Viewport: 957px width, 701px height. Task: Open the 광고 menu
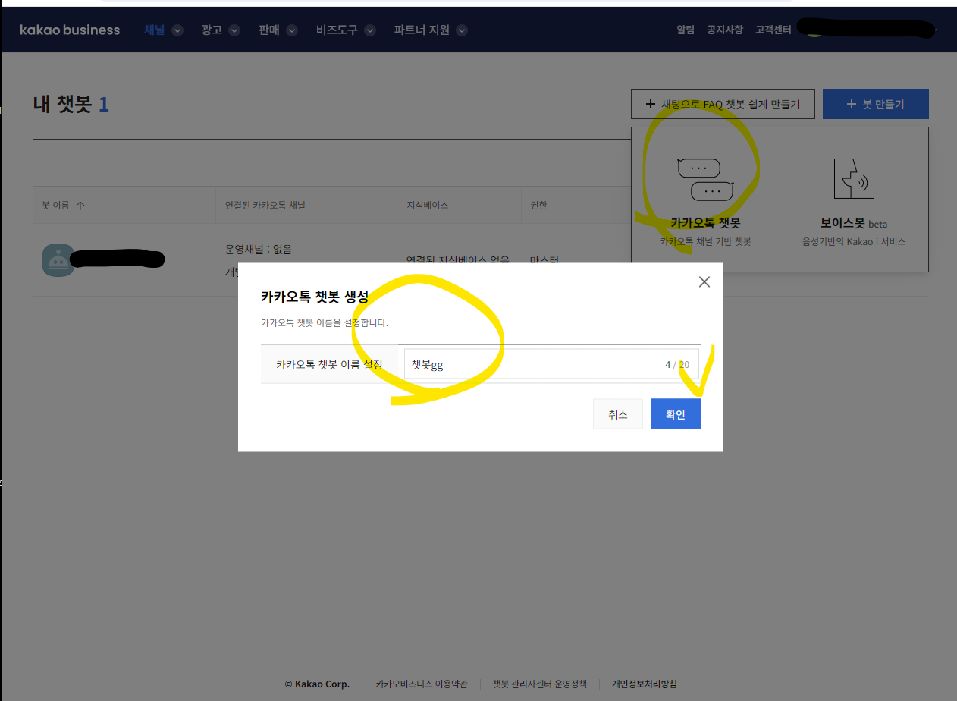click(x=212, y=30)
